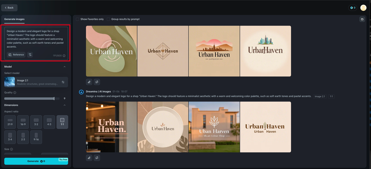Select the Aspect ratio label

pos(11,112)
